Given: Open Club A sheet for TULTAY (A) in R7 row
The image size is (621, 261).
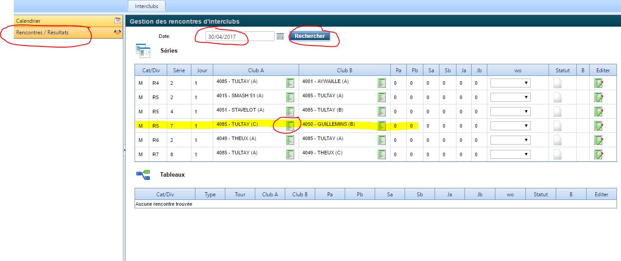Looking at the screenshot, I should coord(290,154).
